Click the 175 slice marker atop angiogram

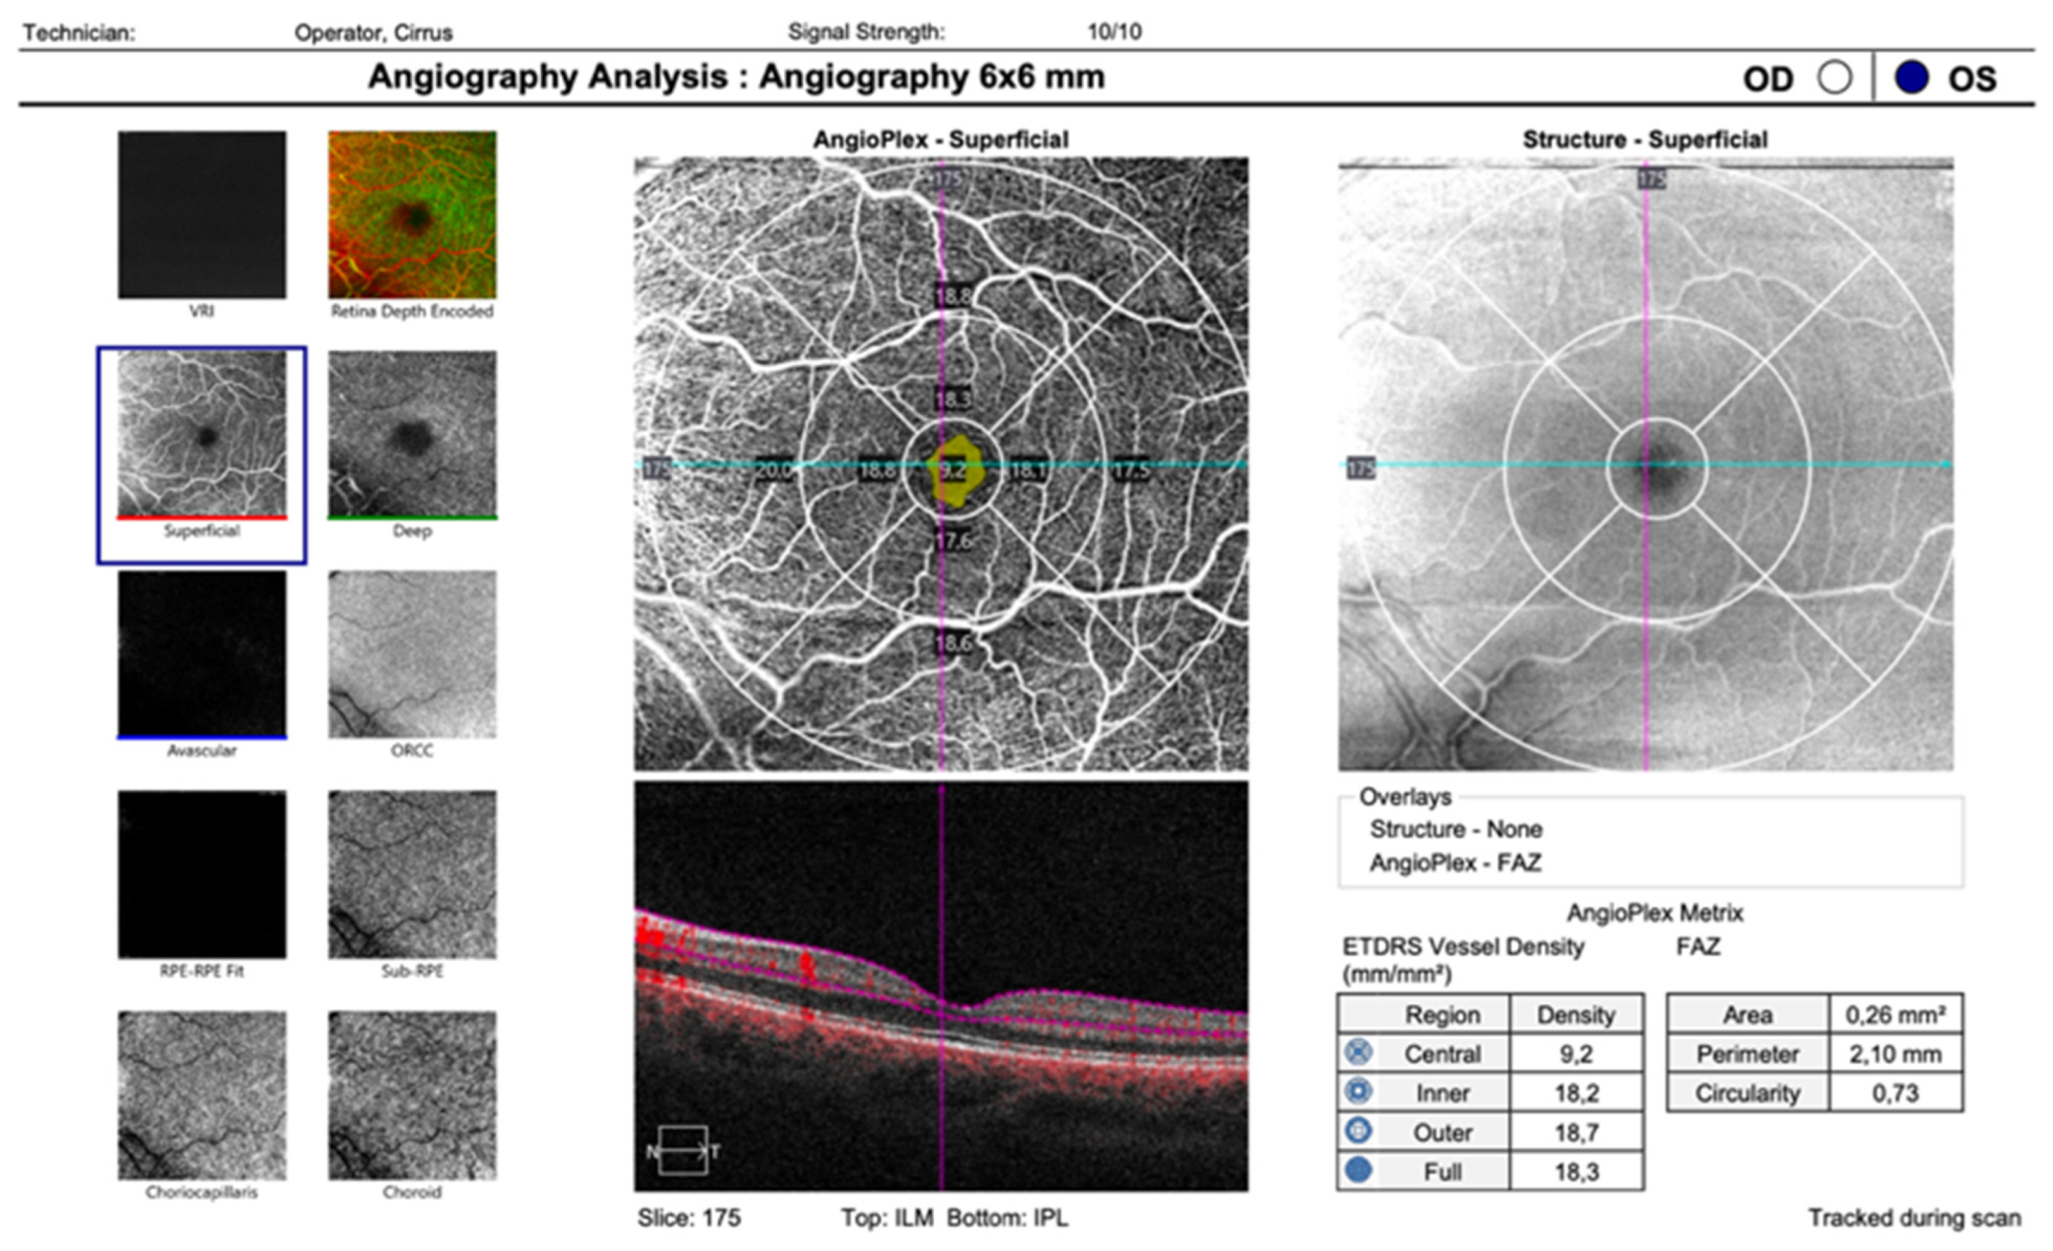tap(947, 179)
